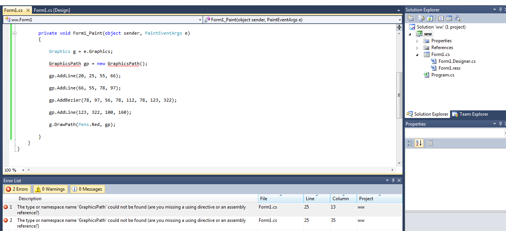The height and width of the screenshot is (231, 506).
Task: Open the active document list dropdown arrow
Action: (399, 10)
